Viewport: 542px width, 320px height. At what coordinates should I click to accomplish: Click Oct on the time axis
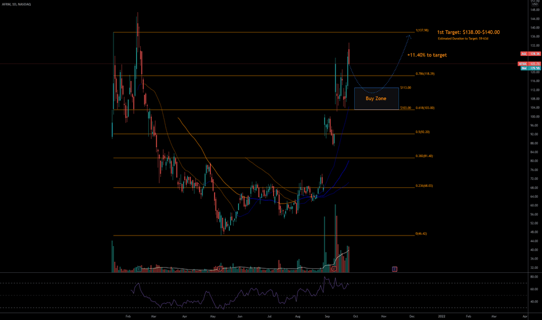[x=355, y=317]
